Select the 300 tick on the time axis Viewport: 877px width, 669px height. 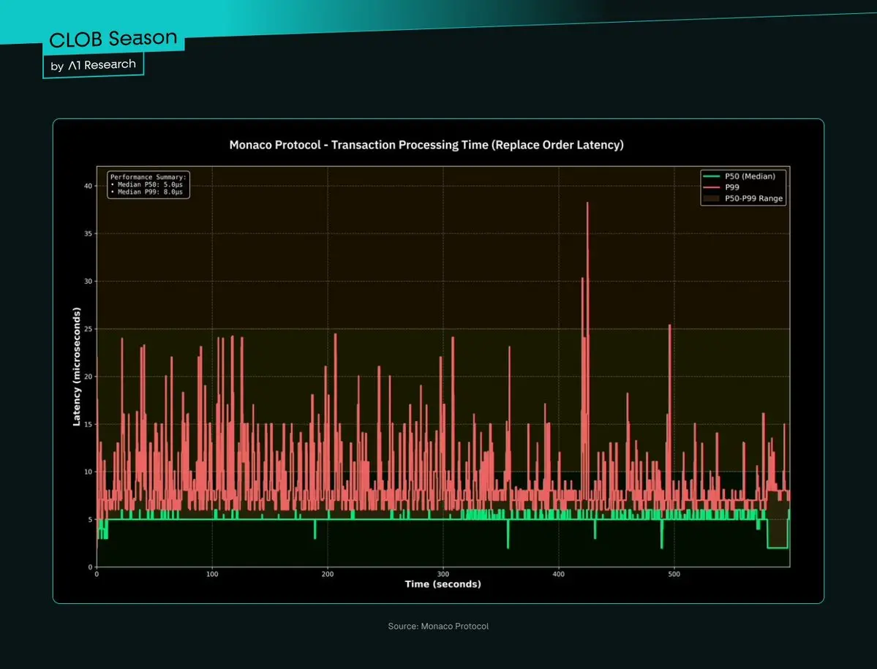click(x=443, y=574)
